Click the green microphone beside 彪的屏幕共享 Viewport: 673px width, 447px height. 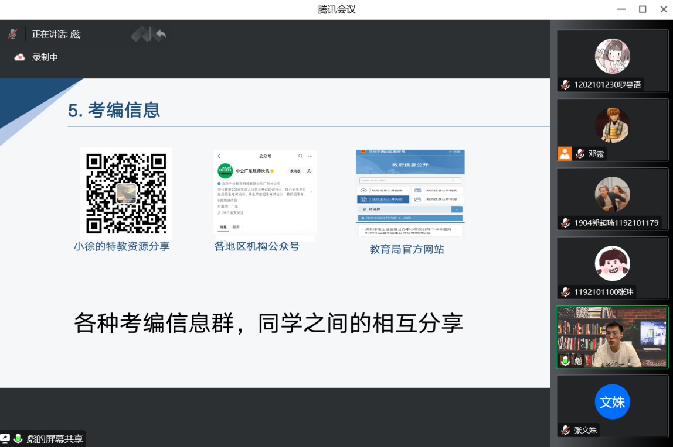point(18,439)
